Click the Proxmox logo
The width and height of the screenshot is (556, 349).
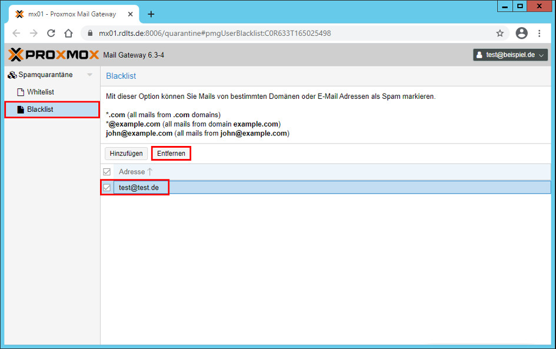pos(54,55)
